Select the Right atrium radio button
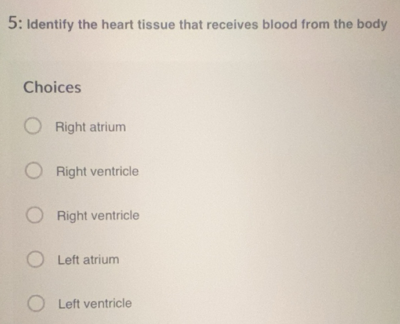Viewport: 400px width, 324px height. [33, 125]
